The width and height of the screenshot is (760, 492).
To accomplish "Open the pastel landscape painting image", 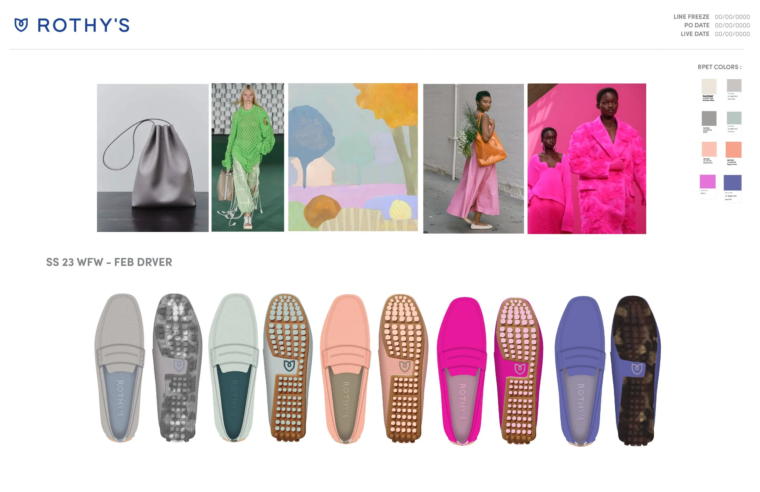I will [353, 157].
